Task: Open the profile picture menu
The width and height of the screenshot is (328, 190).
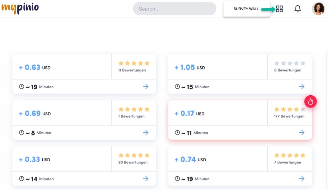Action: (x=318, y=9)
